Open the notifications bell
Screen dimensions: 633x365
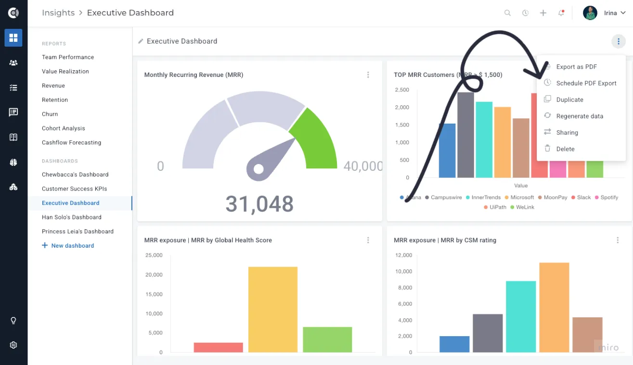(x=561, y=13)
